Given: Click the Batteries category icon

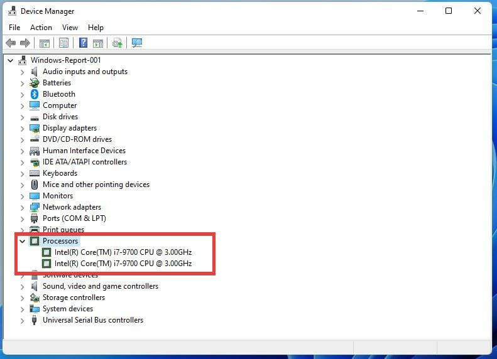Looking at the screenshot, I should (34, 83).
